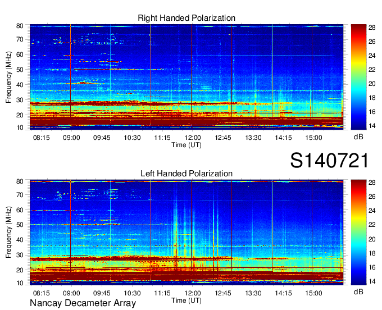Click "Time (UT)" label under the Right Handed plot
Viewport: 382px width, 310px height.
click(x=187, y=145)
